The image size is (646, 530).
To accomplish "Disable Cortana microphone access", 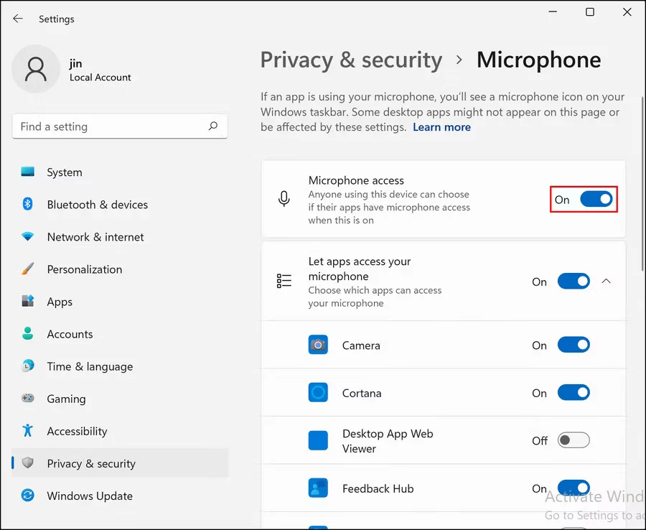I will tap(574, 392).
